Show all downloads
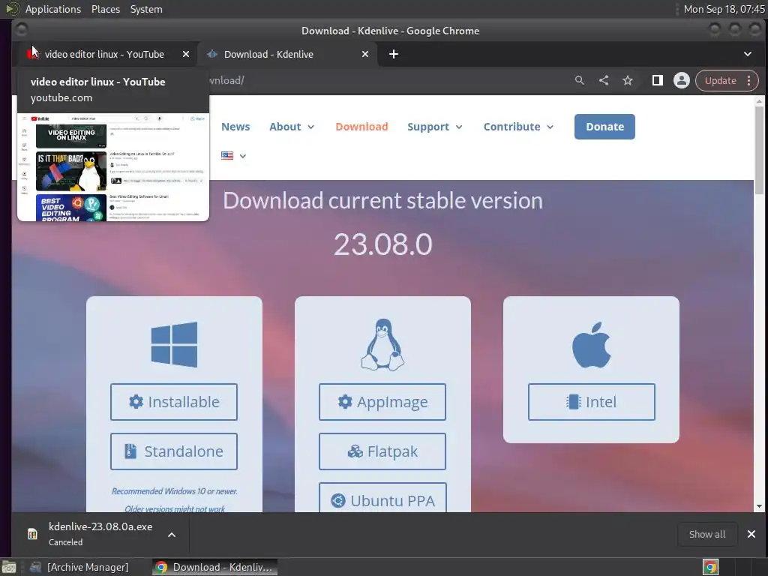This screenshot has height=576, width=768. click(x=706, y=534)
